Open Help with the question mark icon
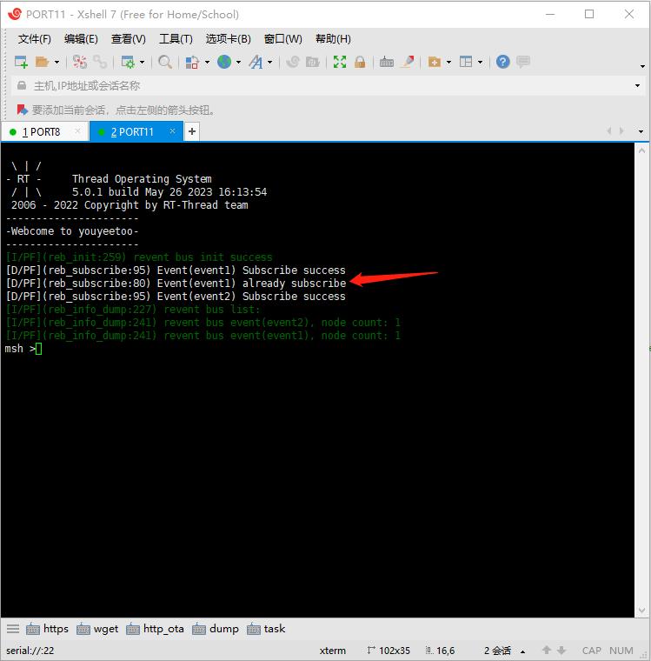 click(502, 62)
